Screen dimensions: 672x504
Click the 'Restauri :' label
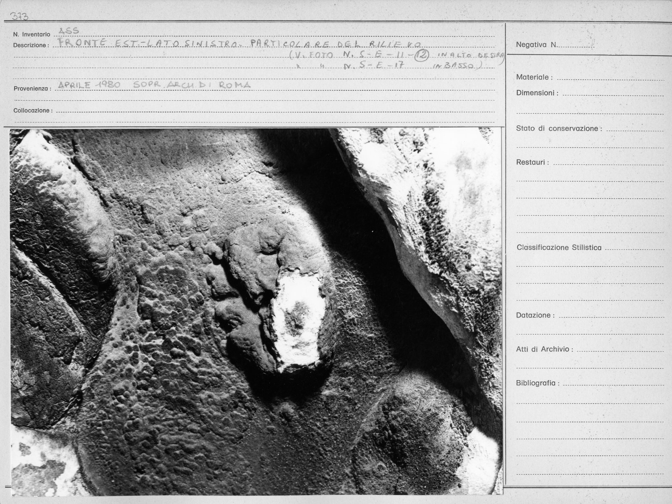point(532,162)
